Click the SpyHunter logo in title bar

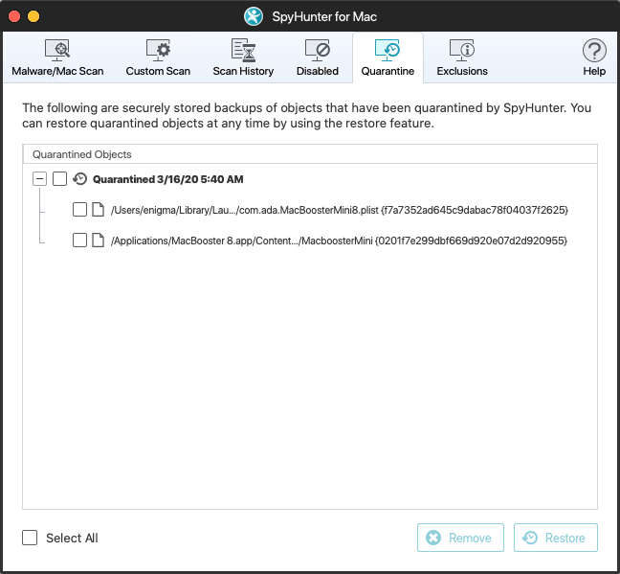[x=254, y=16]
